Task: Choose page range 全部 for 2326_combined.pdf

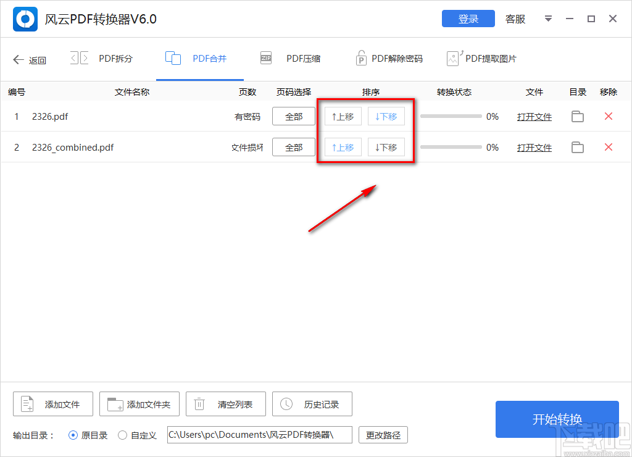Action: tap(293, 147)
